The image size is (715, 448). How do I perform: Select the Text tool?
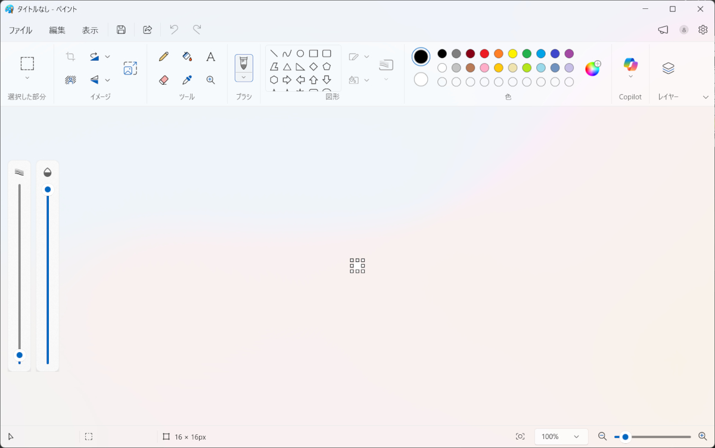click(210, 57)
